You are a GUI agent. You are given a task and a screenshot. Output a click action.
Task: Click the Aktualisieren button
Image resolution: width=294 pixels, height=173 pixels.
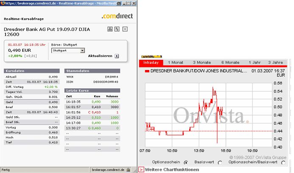[104, 56]
